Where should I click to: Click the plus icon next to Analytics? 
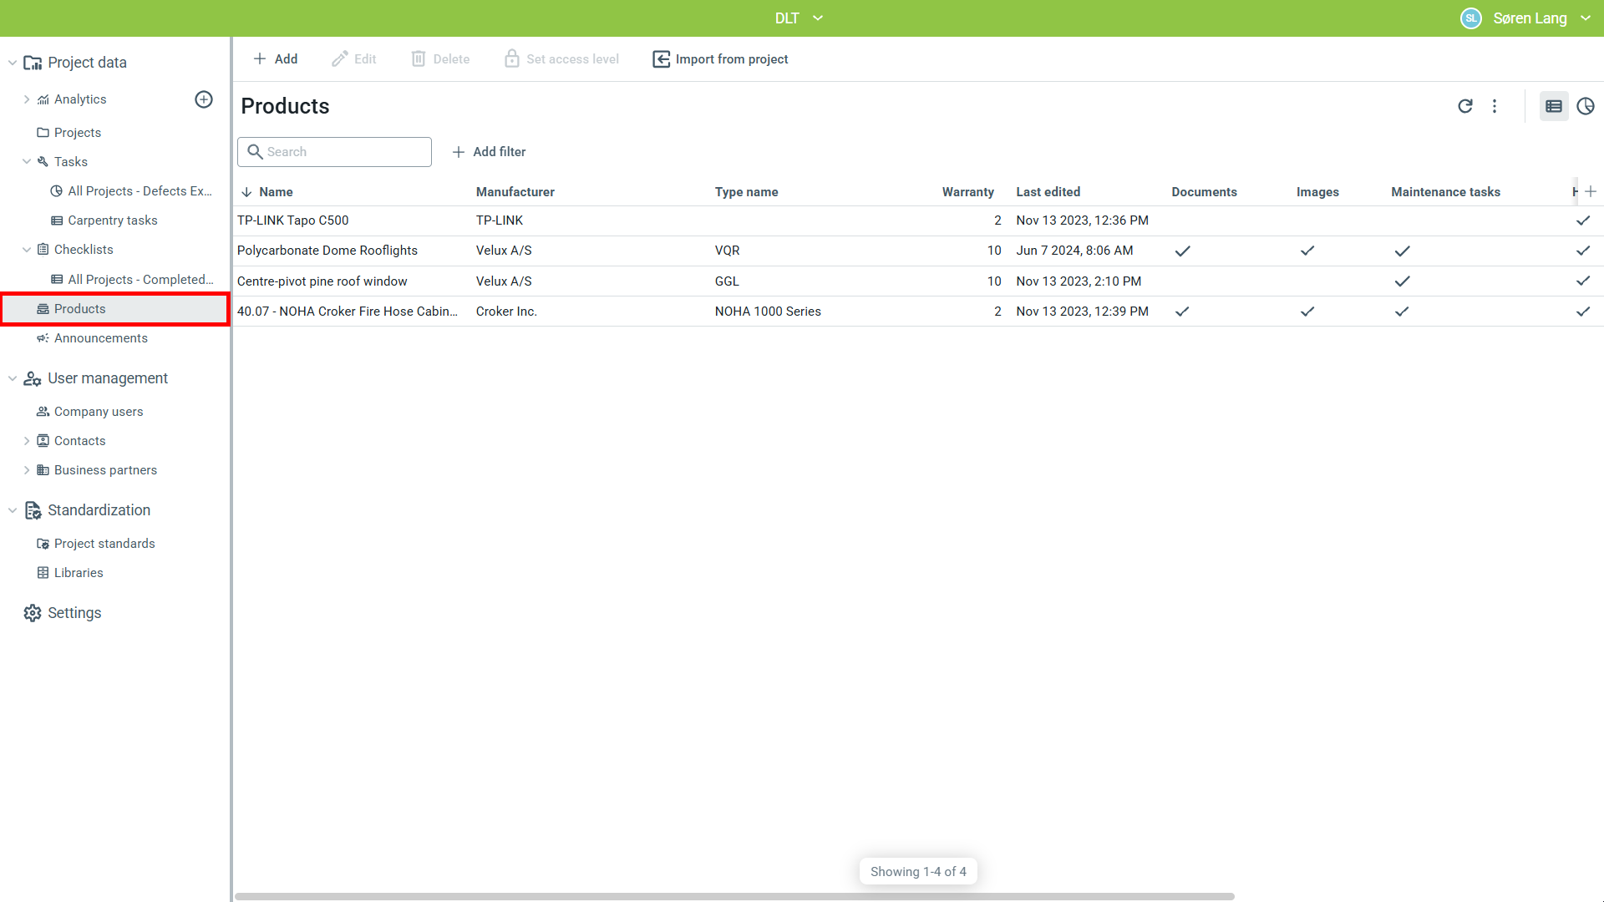coord(204,99)
